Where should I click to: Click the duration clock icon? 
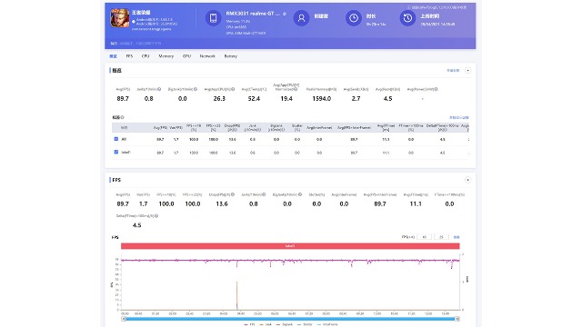click(x=354, y=18)
